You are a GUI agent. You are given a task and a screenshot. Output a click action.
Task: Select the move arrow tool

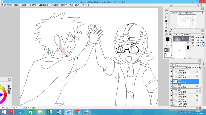pos(166,27)
